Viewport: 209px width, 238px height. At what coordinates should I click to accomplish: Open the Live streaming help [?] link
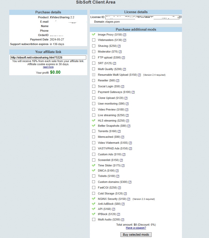coord(127,115)
